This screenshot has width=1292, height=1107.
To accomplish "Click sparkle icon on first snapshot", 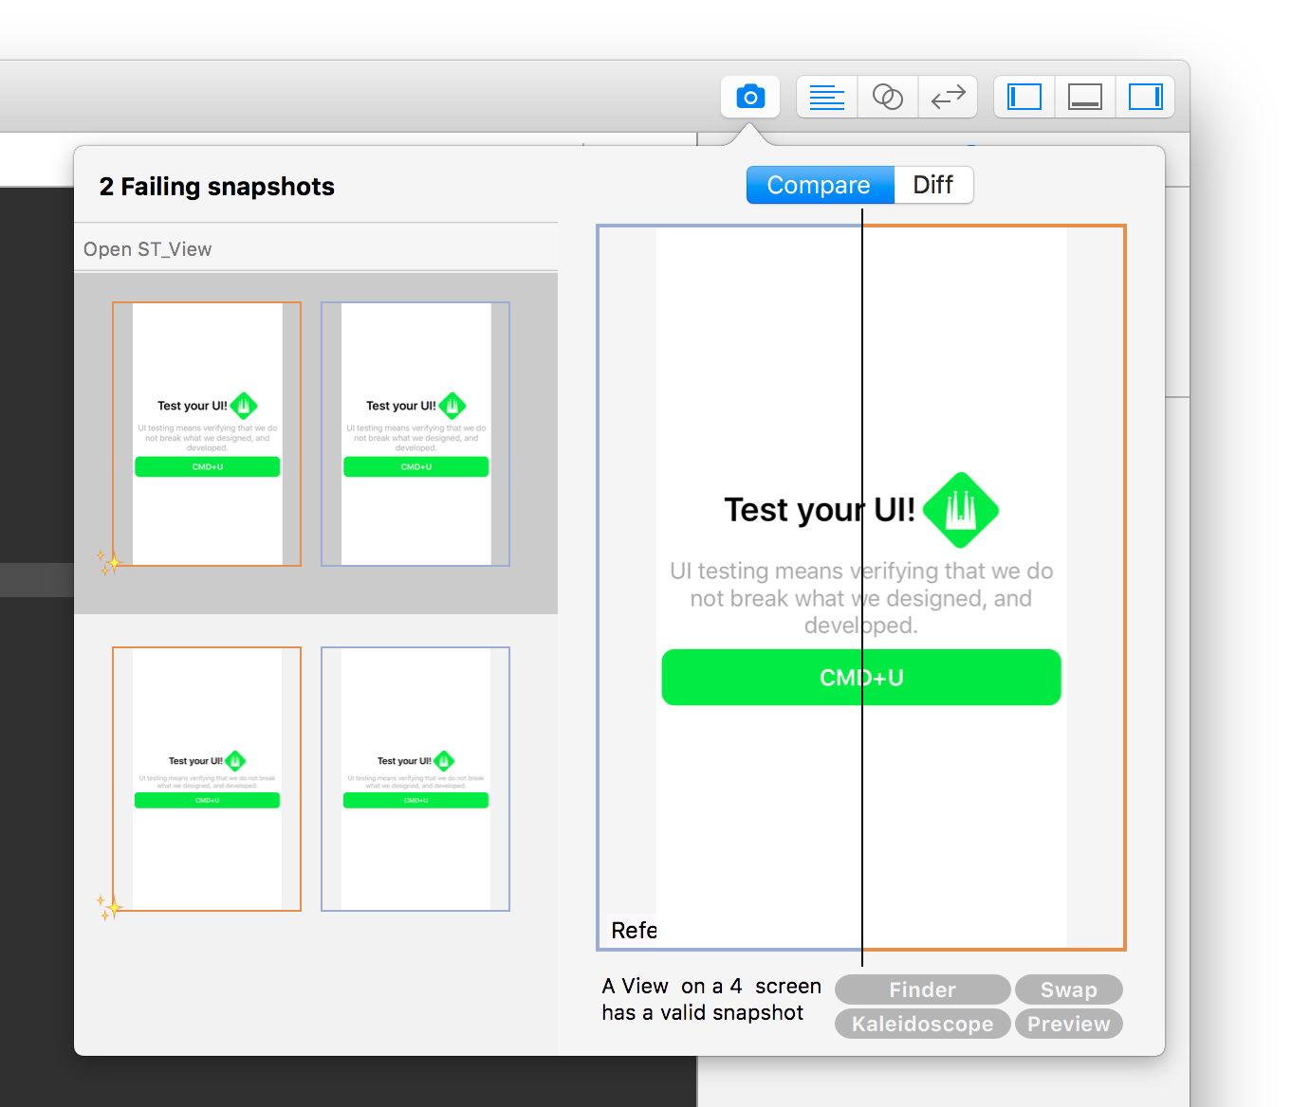I will (x=108, y=562).
